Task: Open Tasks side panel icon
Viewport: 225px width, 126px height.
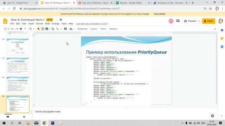Action: tap(222, 47)
